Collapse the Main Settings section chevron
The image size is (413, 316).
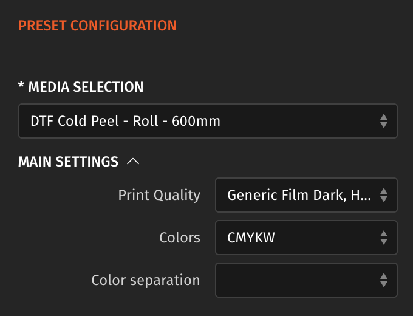click(134, 162)
